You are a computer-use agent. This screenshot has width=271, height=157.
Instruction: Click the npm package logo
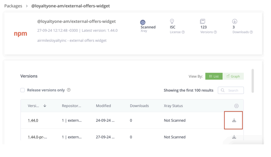(21, 34)
